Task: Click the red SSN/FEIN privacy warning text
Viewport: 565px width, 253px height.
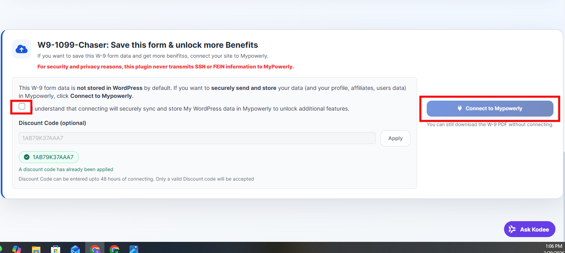Action: click(165, 66)
